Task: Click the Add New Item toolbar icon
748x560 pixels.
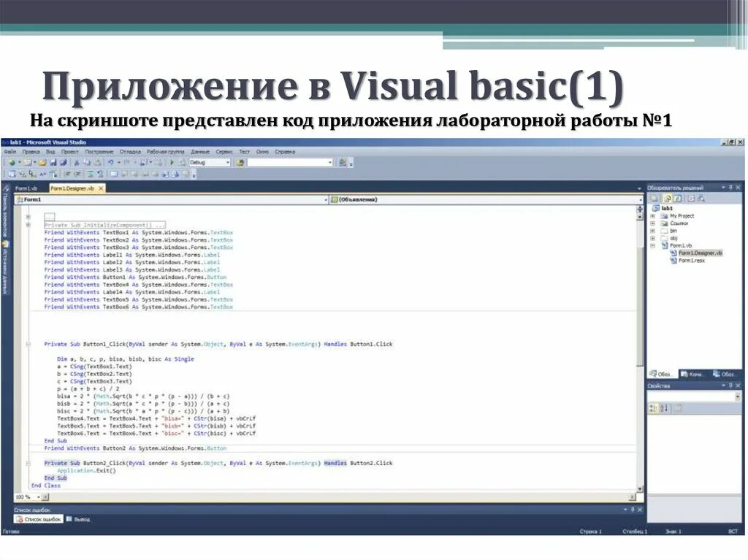Action: pyautogui.click(x=28, y=163)
